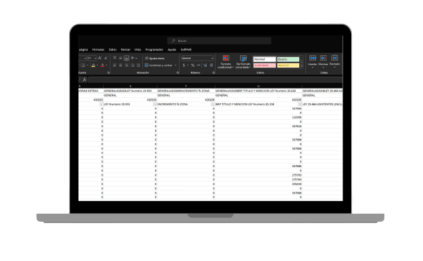Click the Insertar cells icon
This screenshot has height=261, width=423.
coord(313,61)
